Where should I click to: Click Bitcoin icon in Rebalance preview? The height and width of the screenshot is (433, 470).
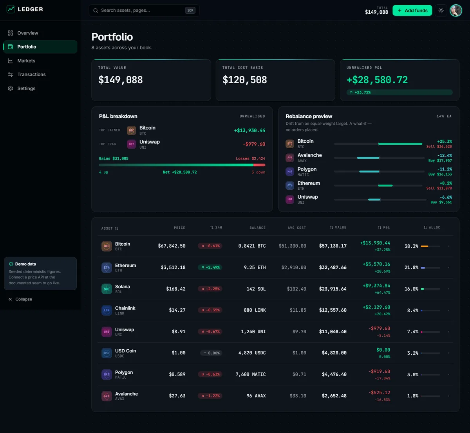point(290,144)
